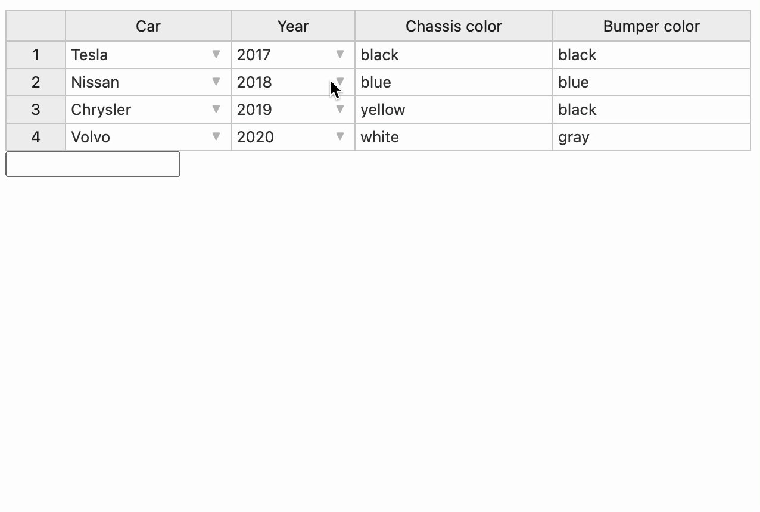Select the yellow chassis color cell

point(454,110)
